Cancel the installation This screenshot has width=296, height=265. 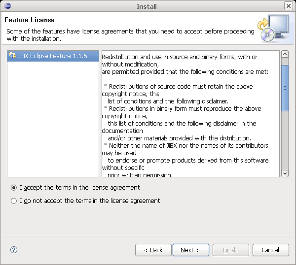pos(270,250)
